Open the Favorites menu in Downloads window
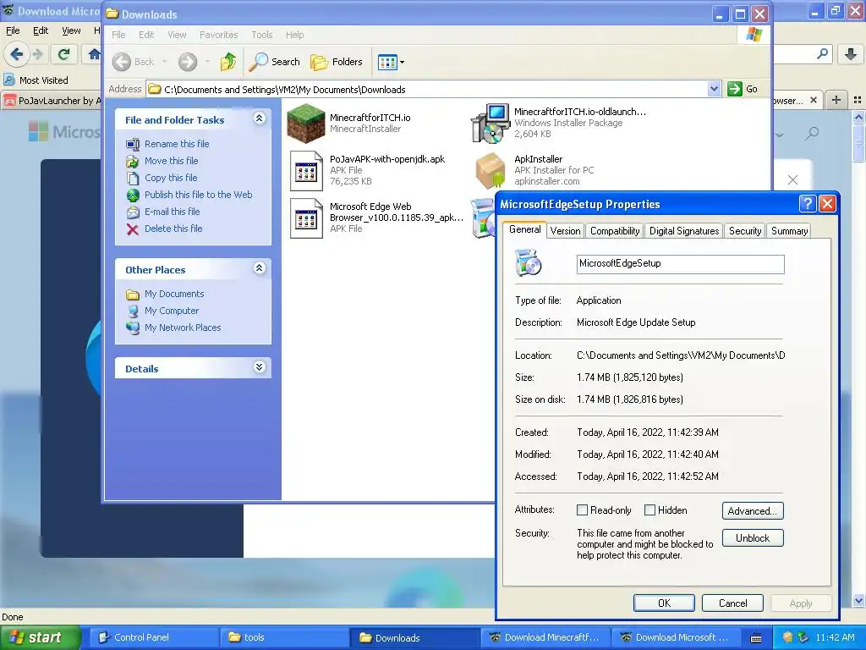This screenshot has width=866, height=650. pos(219,35)
